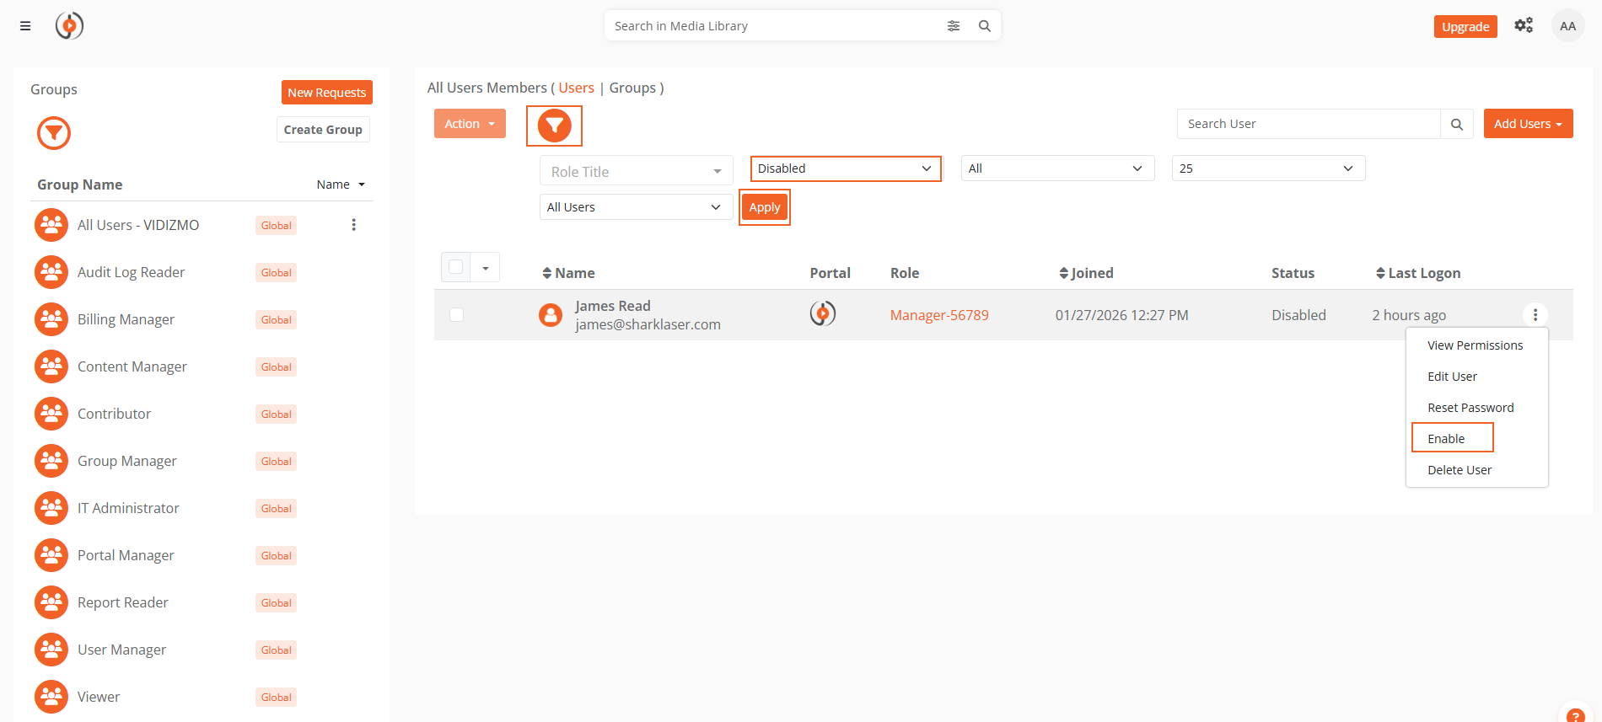This screenshot has height=722, width=1602.
Task: Choose Edit User from context menu
Action: 1476,377
